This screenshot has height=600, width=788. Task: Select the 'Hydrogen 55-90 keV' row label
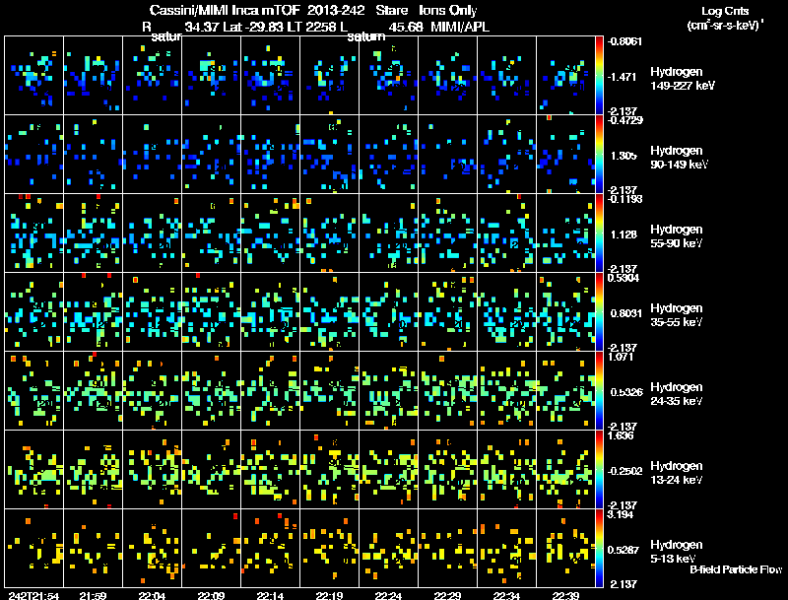677,236
